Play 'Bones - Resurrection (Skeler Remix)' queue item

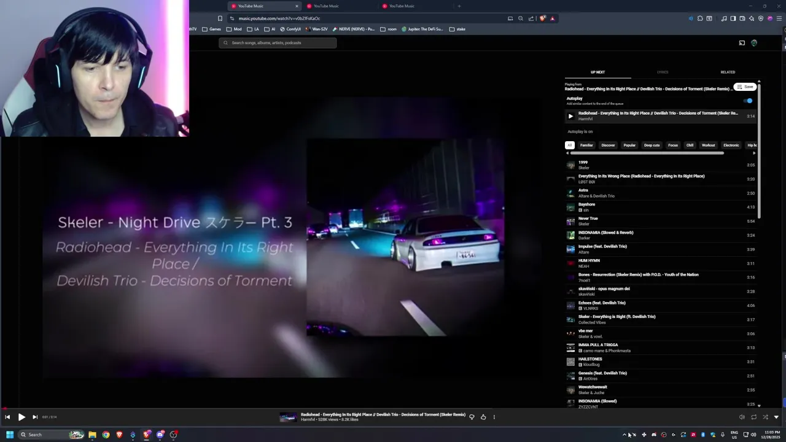click(x=660, y=278)
